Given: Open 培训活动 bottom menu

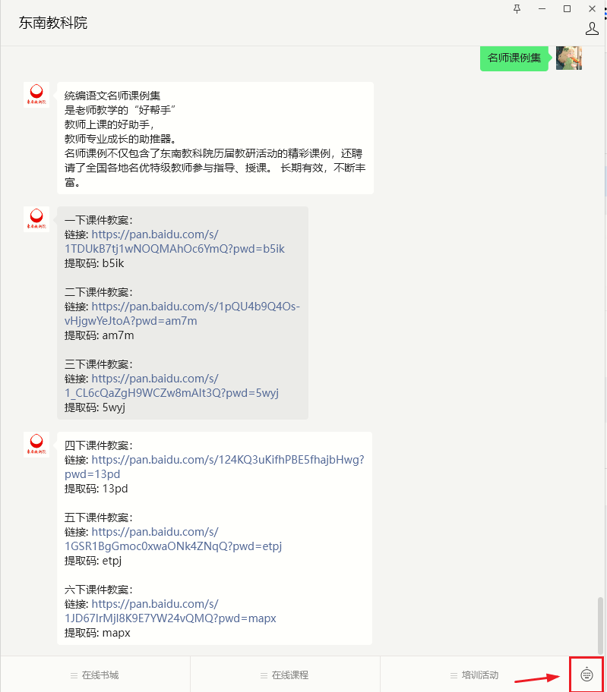Looking at the screenshot, I should pyautogui.click(x=475, y=675).
